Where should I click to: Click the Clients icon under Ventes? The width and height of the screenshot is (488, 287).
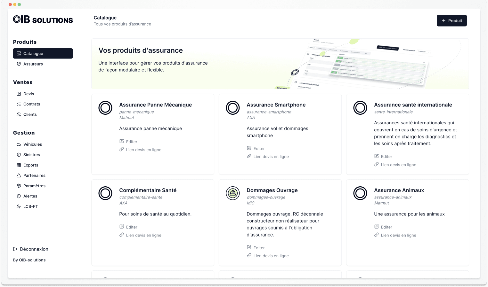click(19, 114)
